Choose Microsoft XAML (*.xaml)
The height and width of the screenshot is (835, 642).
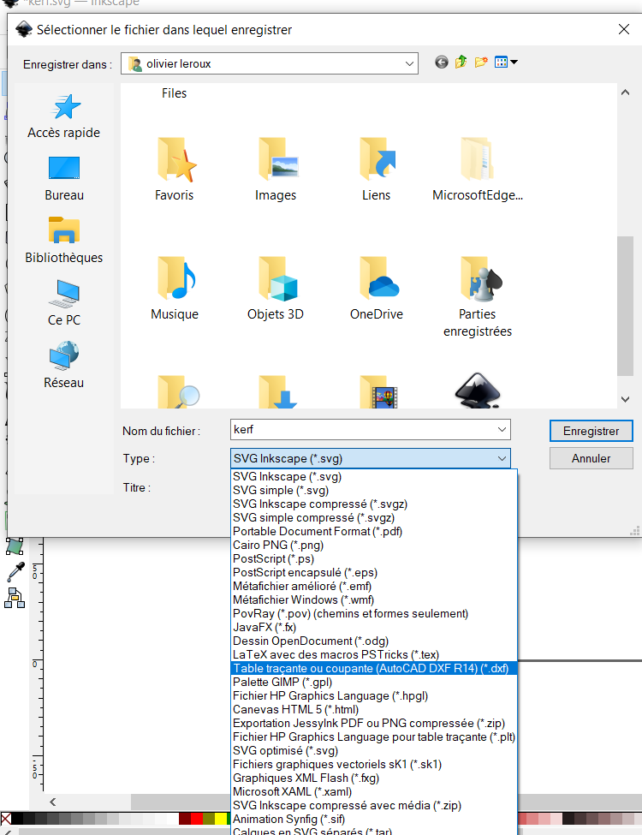(x=374, y=792)
